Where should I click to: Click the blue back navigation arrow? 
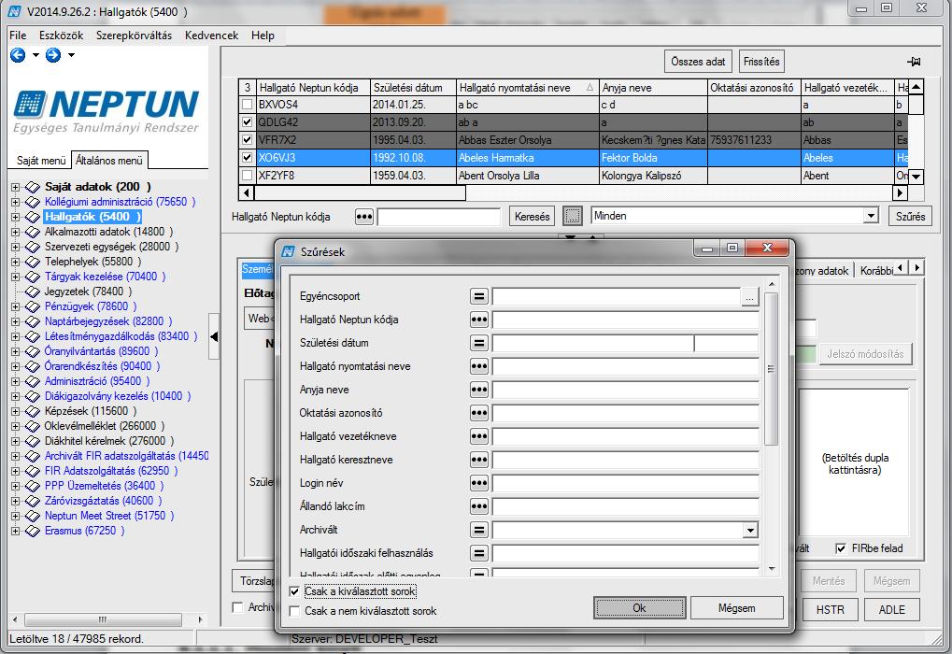tap(18, 55)
